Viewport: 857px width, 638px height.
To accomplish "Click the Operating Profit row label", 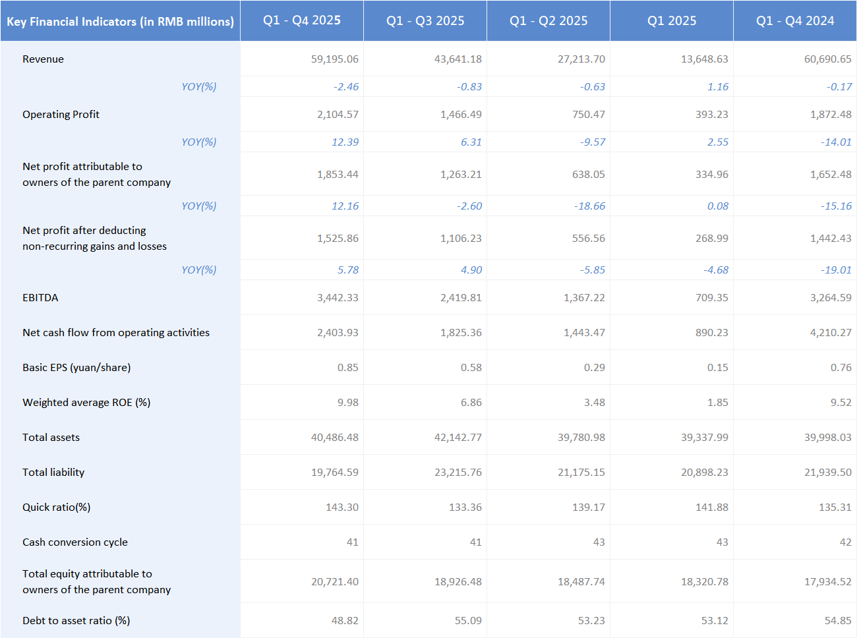I will pyautogui.click(x=61, y=115).
